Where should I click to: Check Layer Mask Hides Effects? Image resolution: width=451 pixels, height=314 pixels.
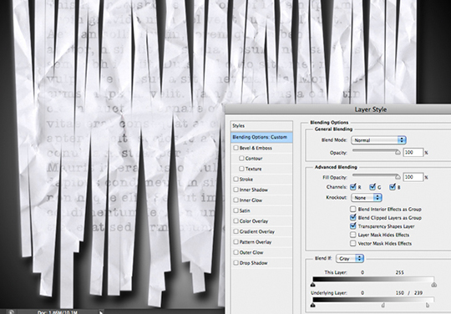pos(353,235)
